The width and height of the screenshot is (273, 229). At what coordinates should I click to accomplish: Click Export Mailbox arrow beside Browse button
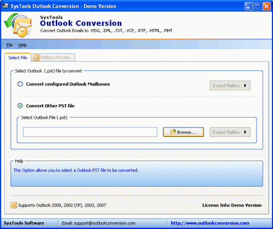(x=230, y=132)
